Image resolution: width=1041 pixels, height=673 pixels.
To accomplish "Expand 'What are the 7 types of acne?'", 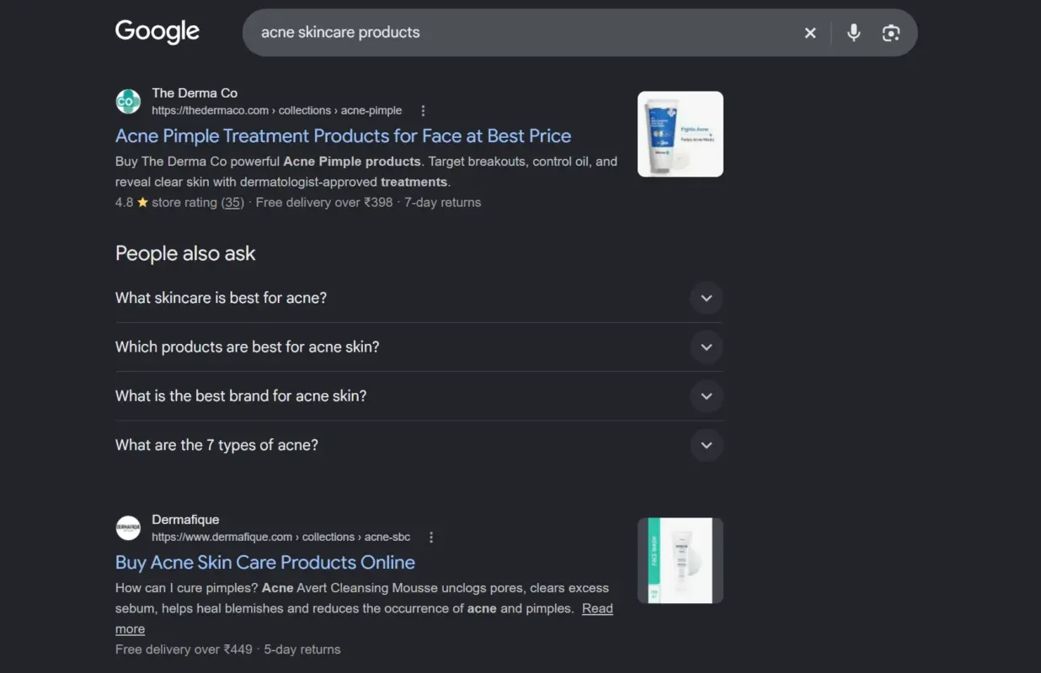I will click(x=419, y=445).
